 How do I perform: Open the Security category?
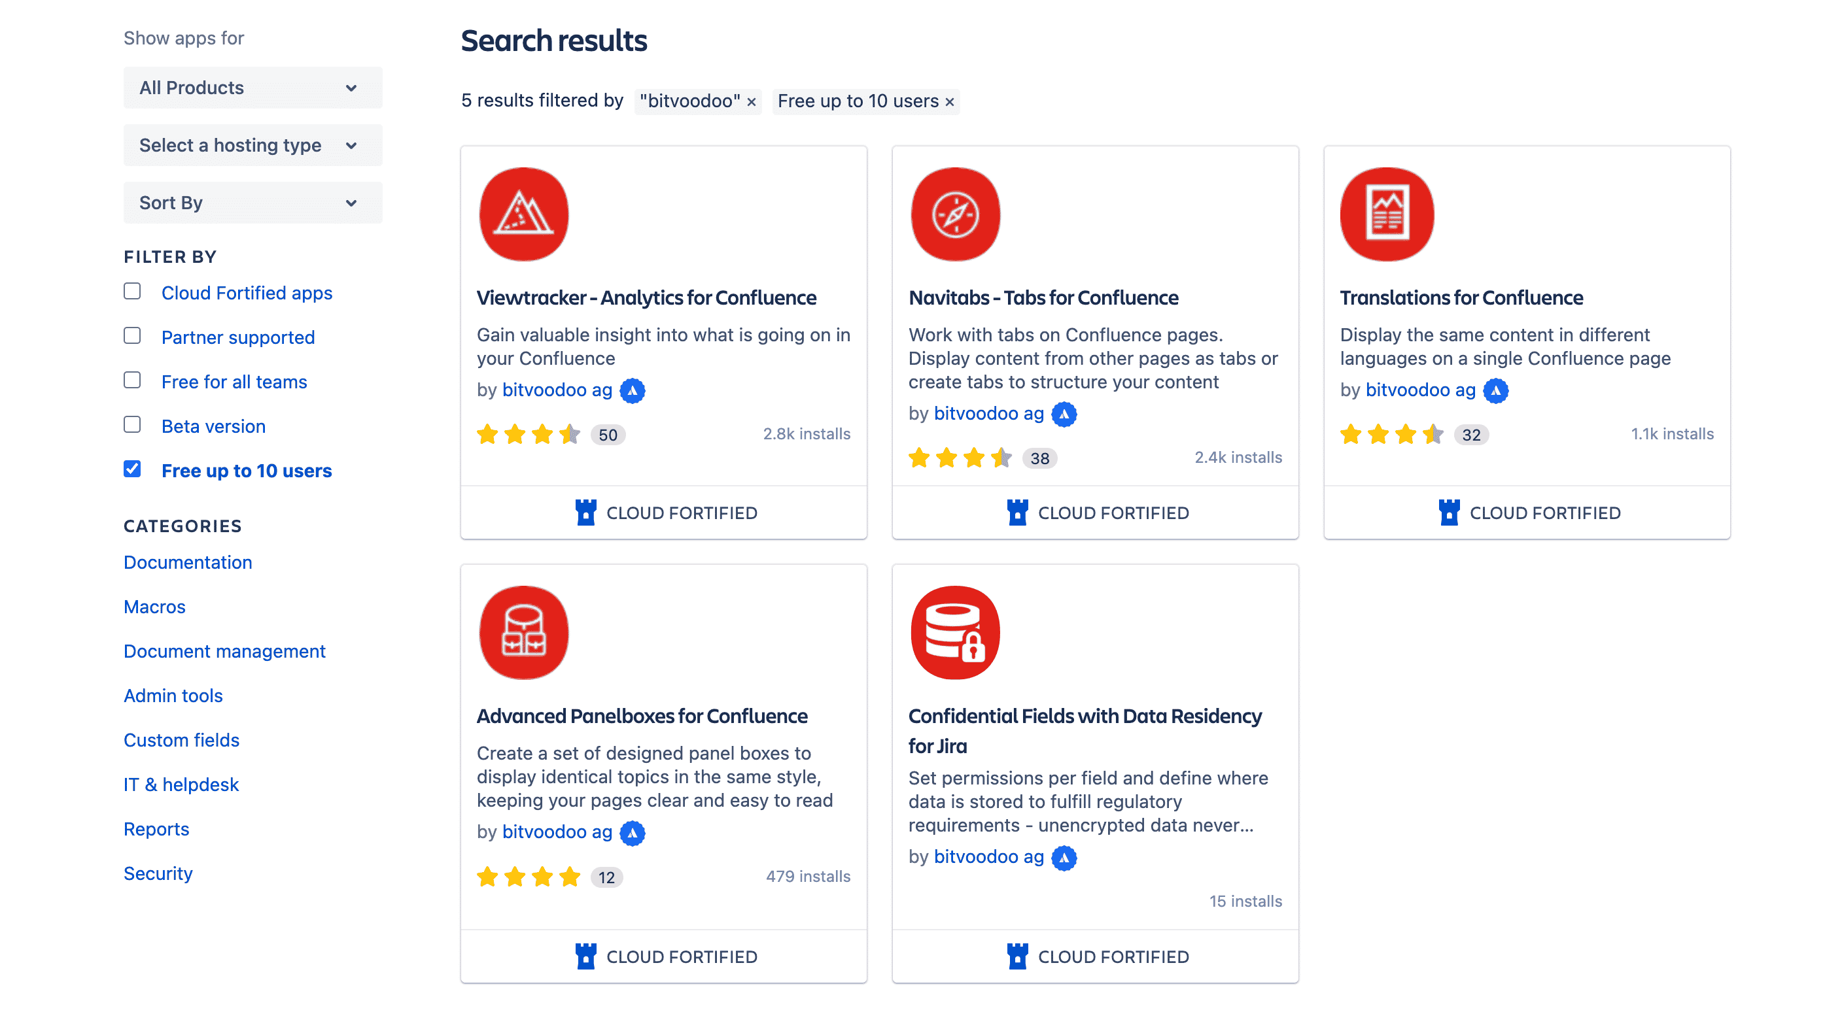coord(158,873)
